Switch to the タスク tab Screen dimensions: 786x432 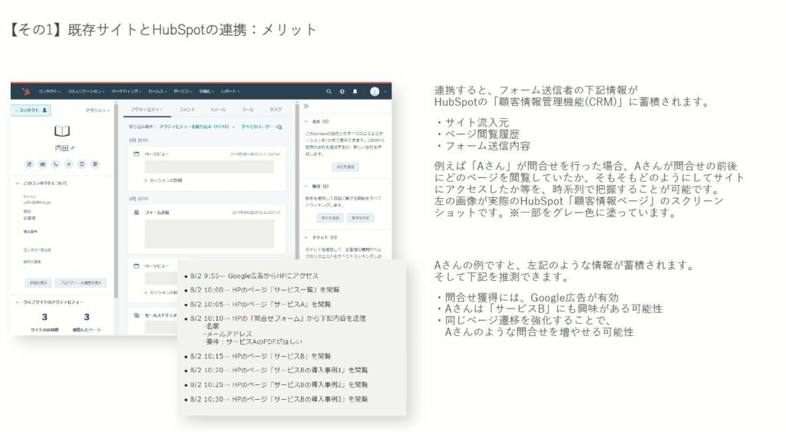tap(276, 109)
